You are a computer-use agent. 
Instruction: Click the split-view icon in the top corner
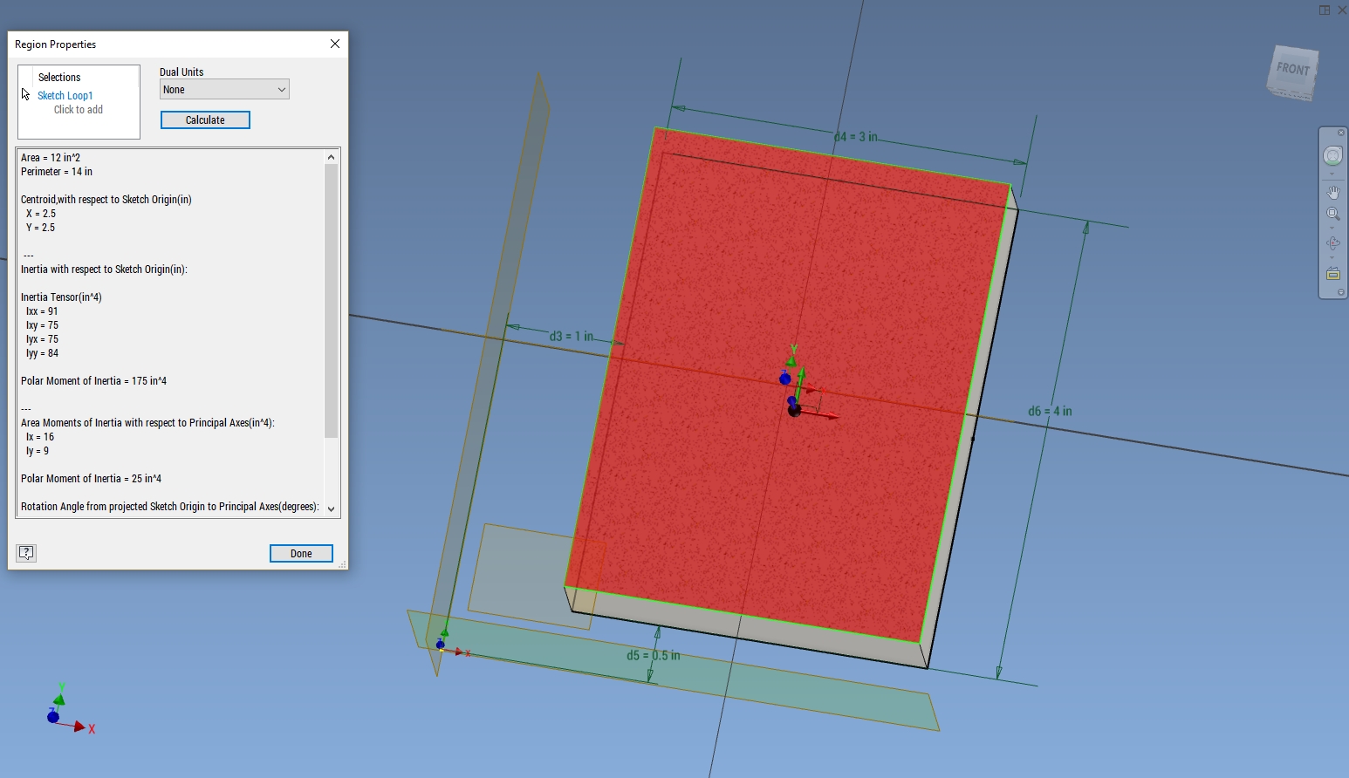pyautogui.click(x=1323, y=10)
